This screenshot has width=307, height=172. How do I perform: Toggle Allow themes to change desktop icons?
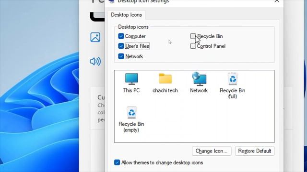point(117,162)
